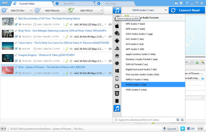Image resolution: width=206 pixels, height=132 pixels.
Task: Toggle left panel button in status bar
Action: tap(3, 128)
